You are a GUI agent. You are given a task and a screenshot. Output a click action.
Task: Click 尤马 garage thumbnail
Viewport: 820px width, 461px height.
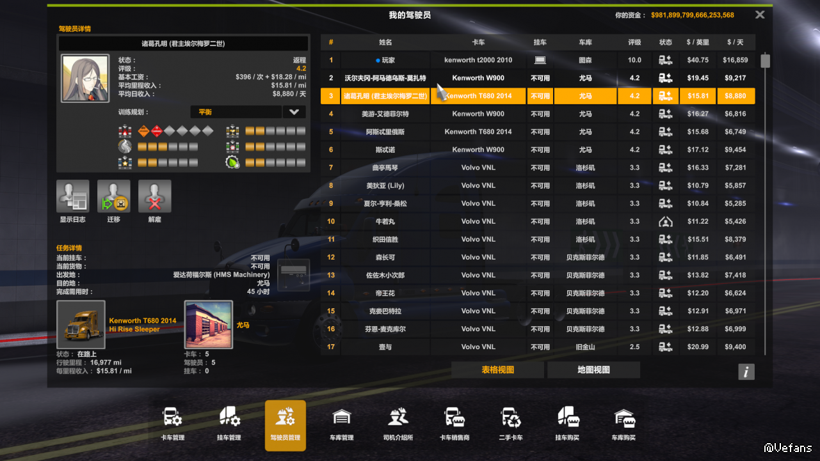click(209, 325)
